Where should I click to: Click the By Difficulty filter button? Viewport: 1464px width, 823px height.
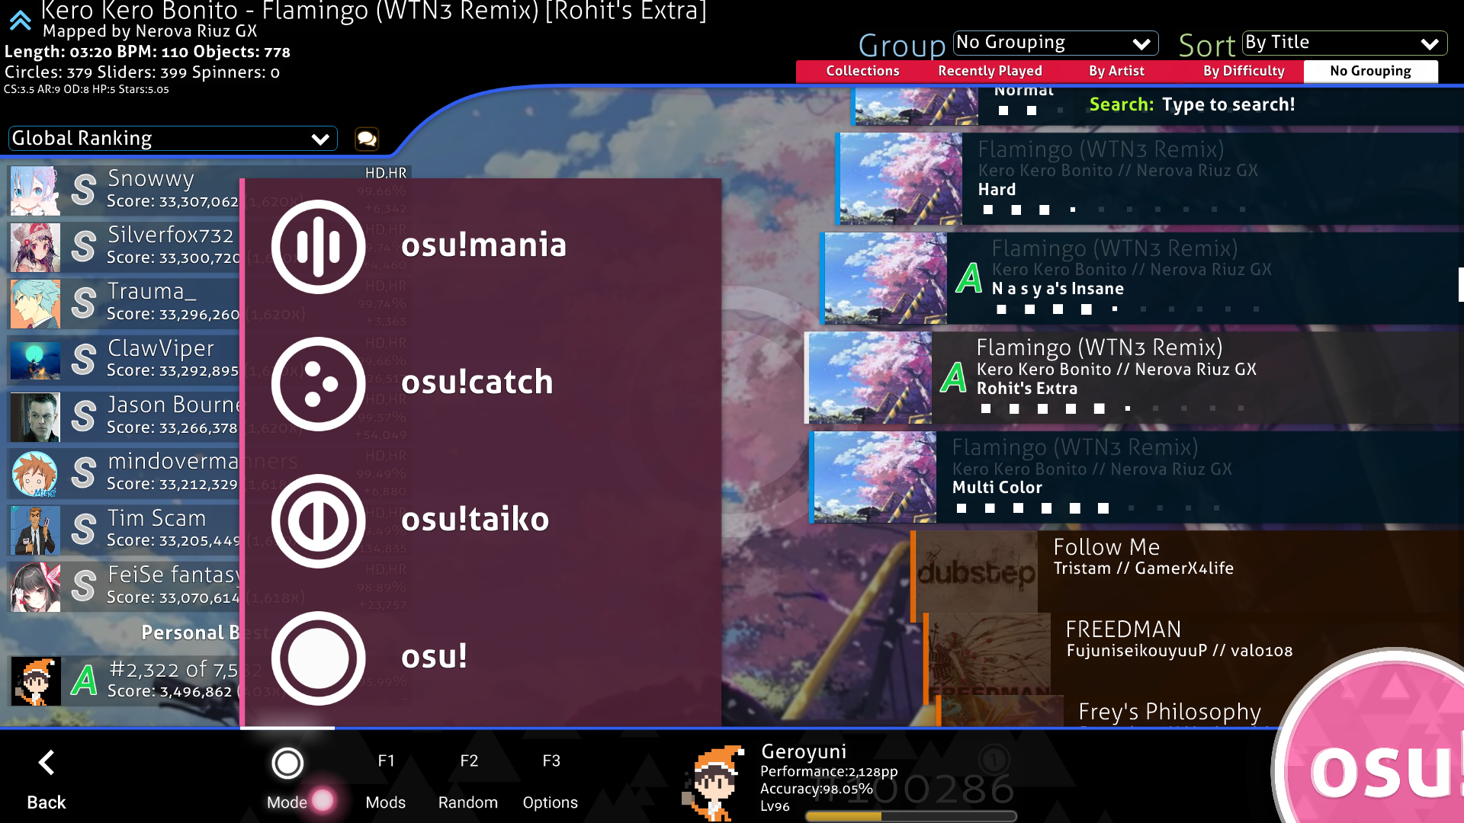pos(1244,70)
